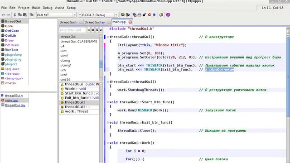Select the CtrlCore package
Screen dimensions: 290x163
pos(12,31)
